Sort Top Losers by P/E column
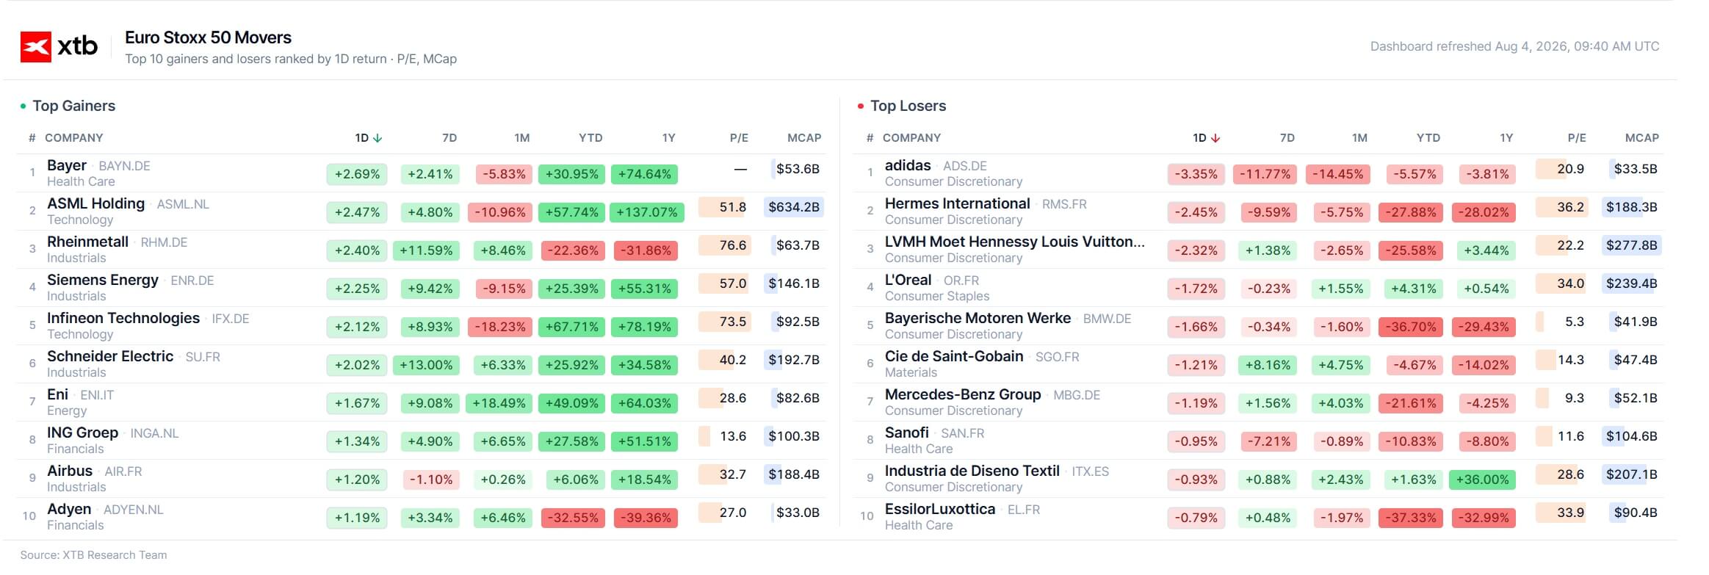1709x575 pixels. tap(1577, 138)
